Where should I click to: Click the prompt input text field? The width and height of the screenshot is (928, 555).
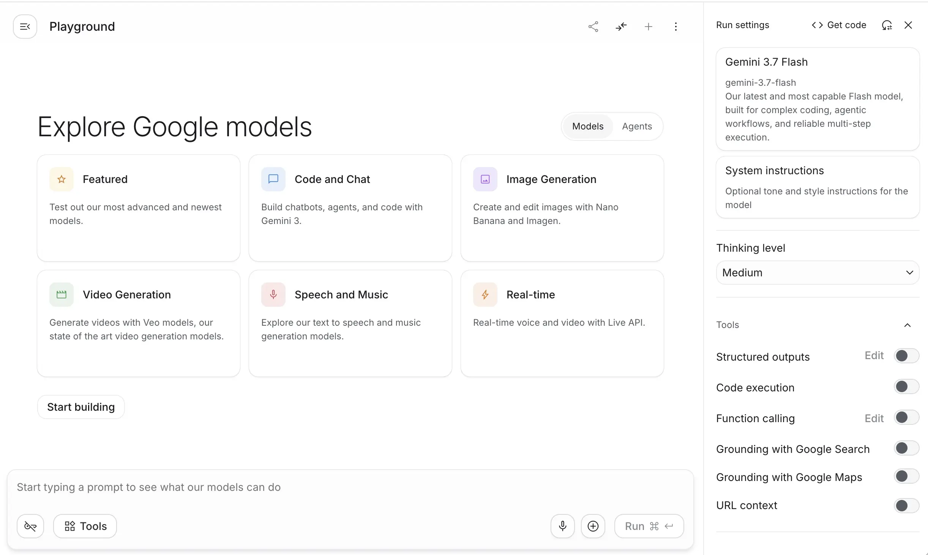point(350,487)
